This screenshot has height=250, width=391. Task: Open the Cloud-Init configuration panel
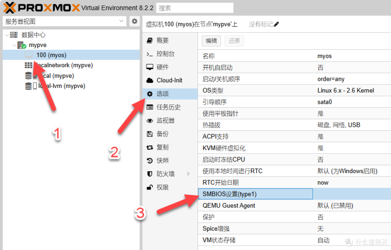click(x=170, y=80)
